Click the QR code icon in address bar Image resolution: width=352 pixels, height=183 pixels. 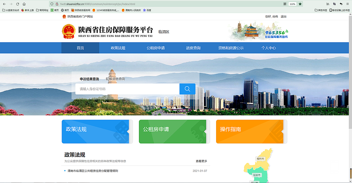(x=285, y=4)
